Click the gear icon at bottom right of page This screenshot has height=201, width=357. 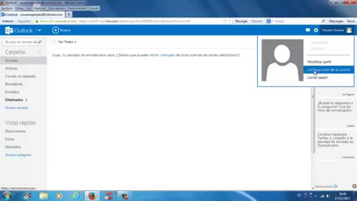[x=354, y=186]
